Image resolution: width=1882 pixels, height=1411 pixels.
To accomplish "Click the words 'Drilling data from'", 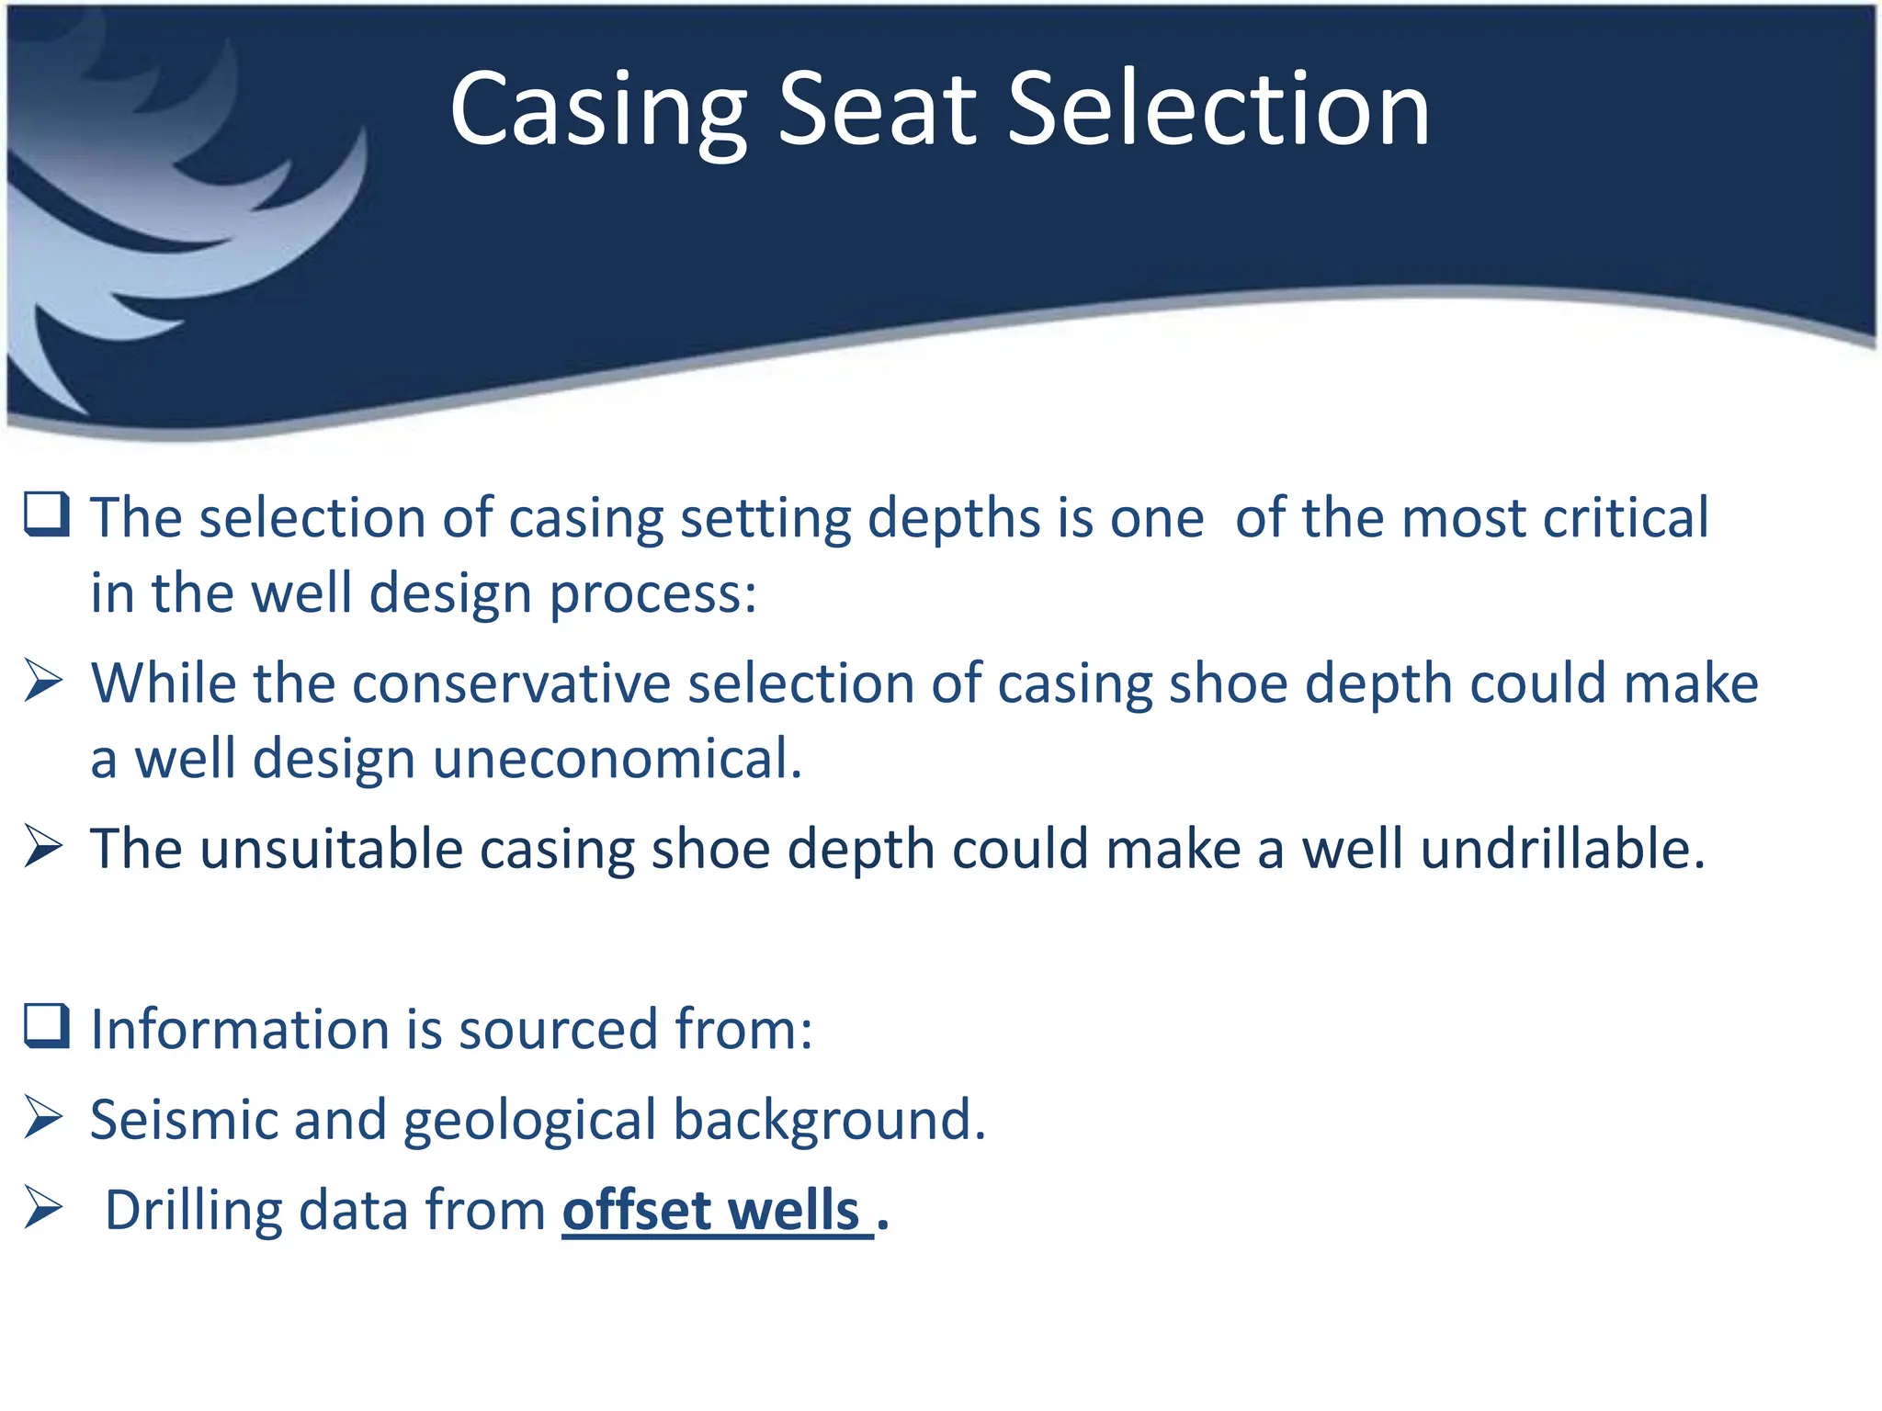I will click(325, 1210).
